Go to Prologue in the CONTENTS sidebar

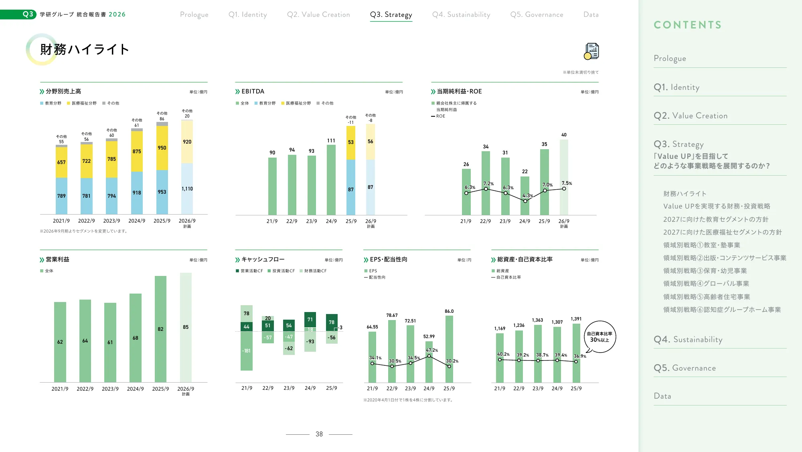[x=670, y=59]
